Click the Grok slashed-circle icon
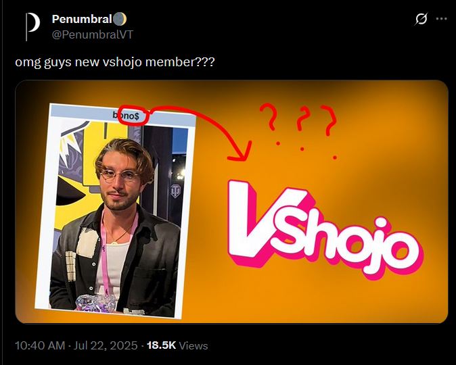456x365 pixels. click(x=421, y=19)
